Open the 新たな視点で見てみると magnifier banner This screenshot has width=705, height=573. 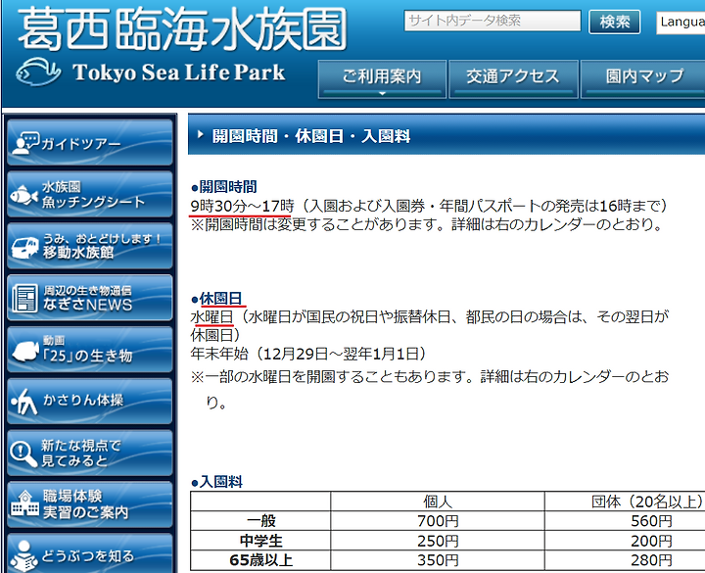(90, 453)
